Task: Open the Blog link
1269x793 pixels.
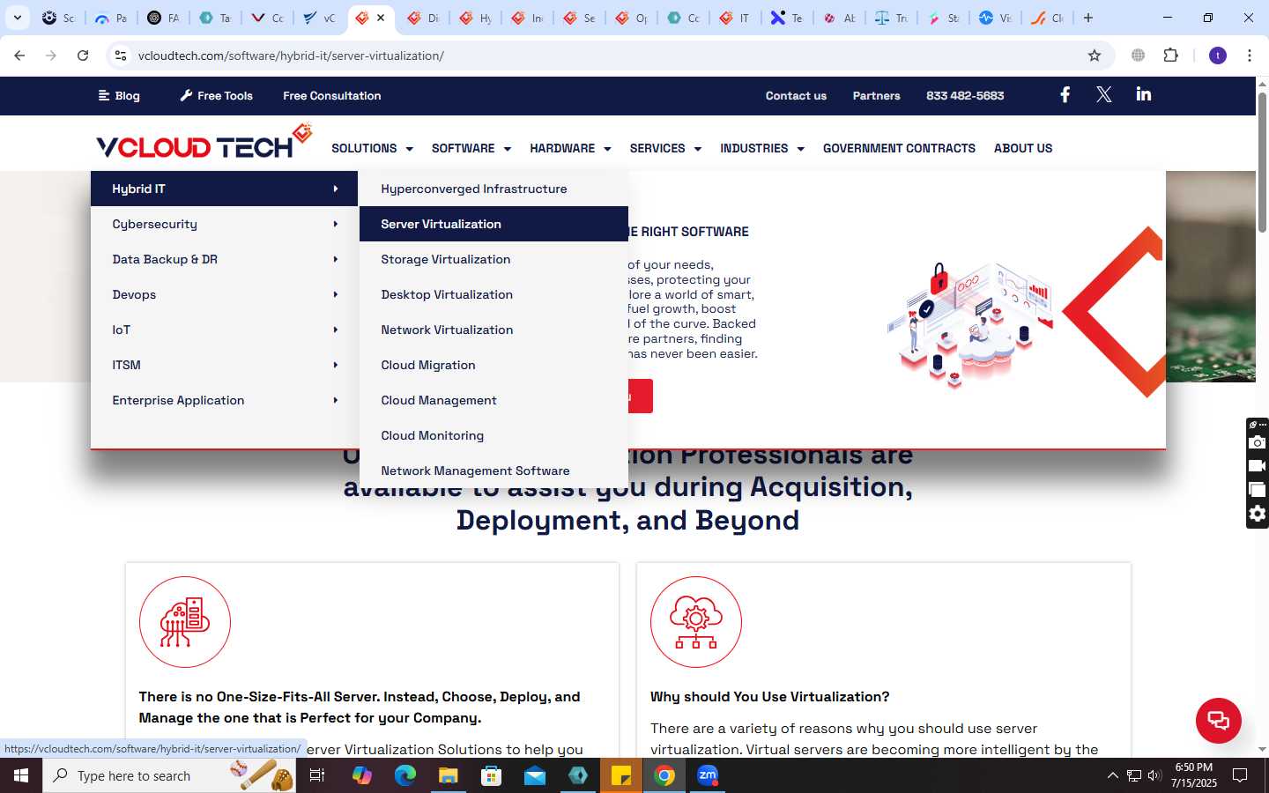Action: click(x=119, y=95)
